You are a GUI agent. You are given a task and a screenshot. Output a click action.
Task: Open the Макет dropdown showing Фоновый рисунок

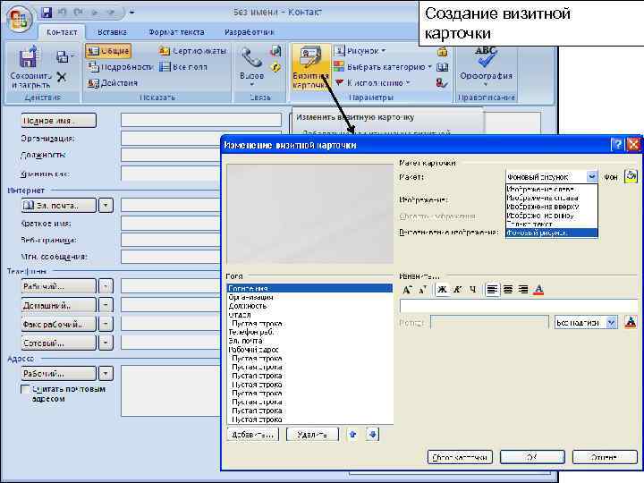592,176
